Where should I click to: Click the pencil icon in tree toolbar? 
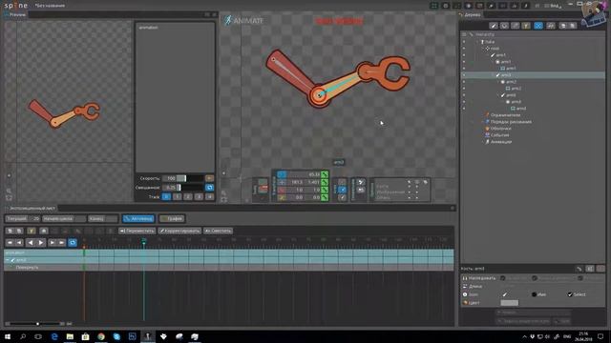(x=494, y=26)
